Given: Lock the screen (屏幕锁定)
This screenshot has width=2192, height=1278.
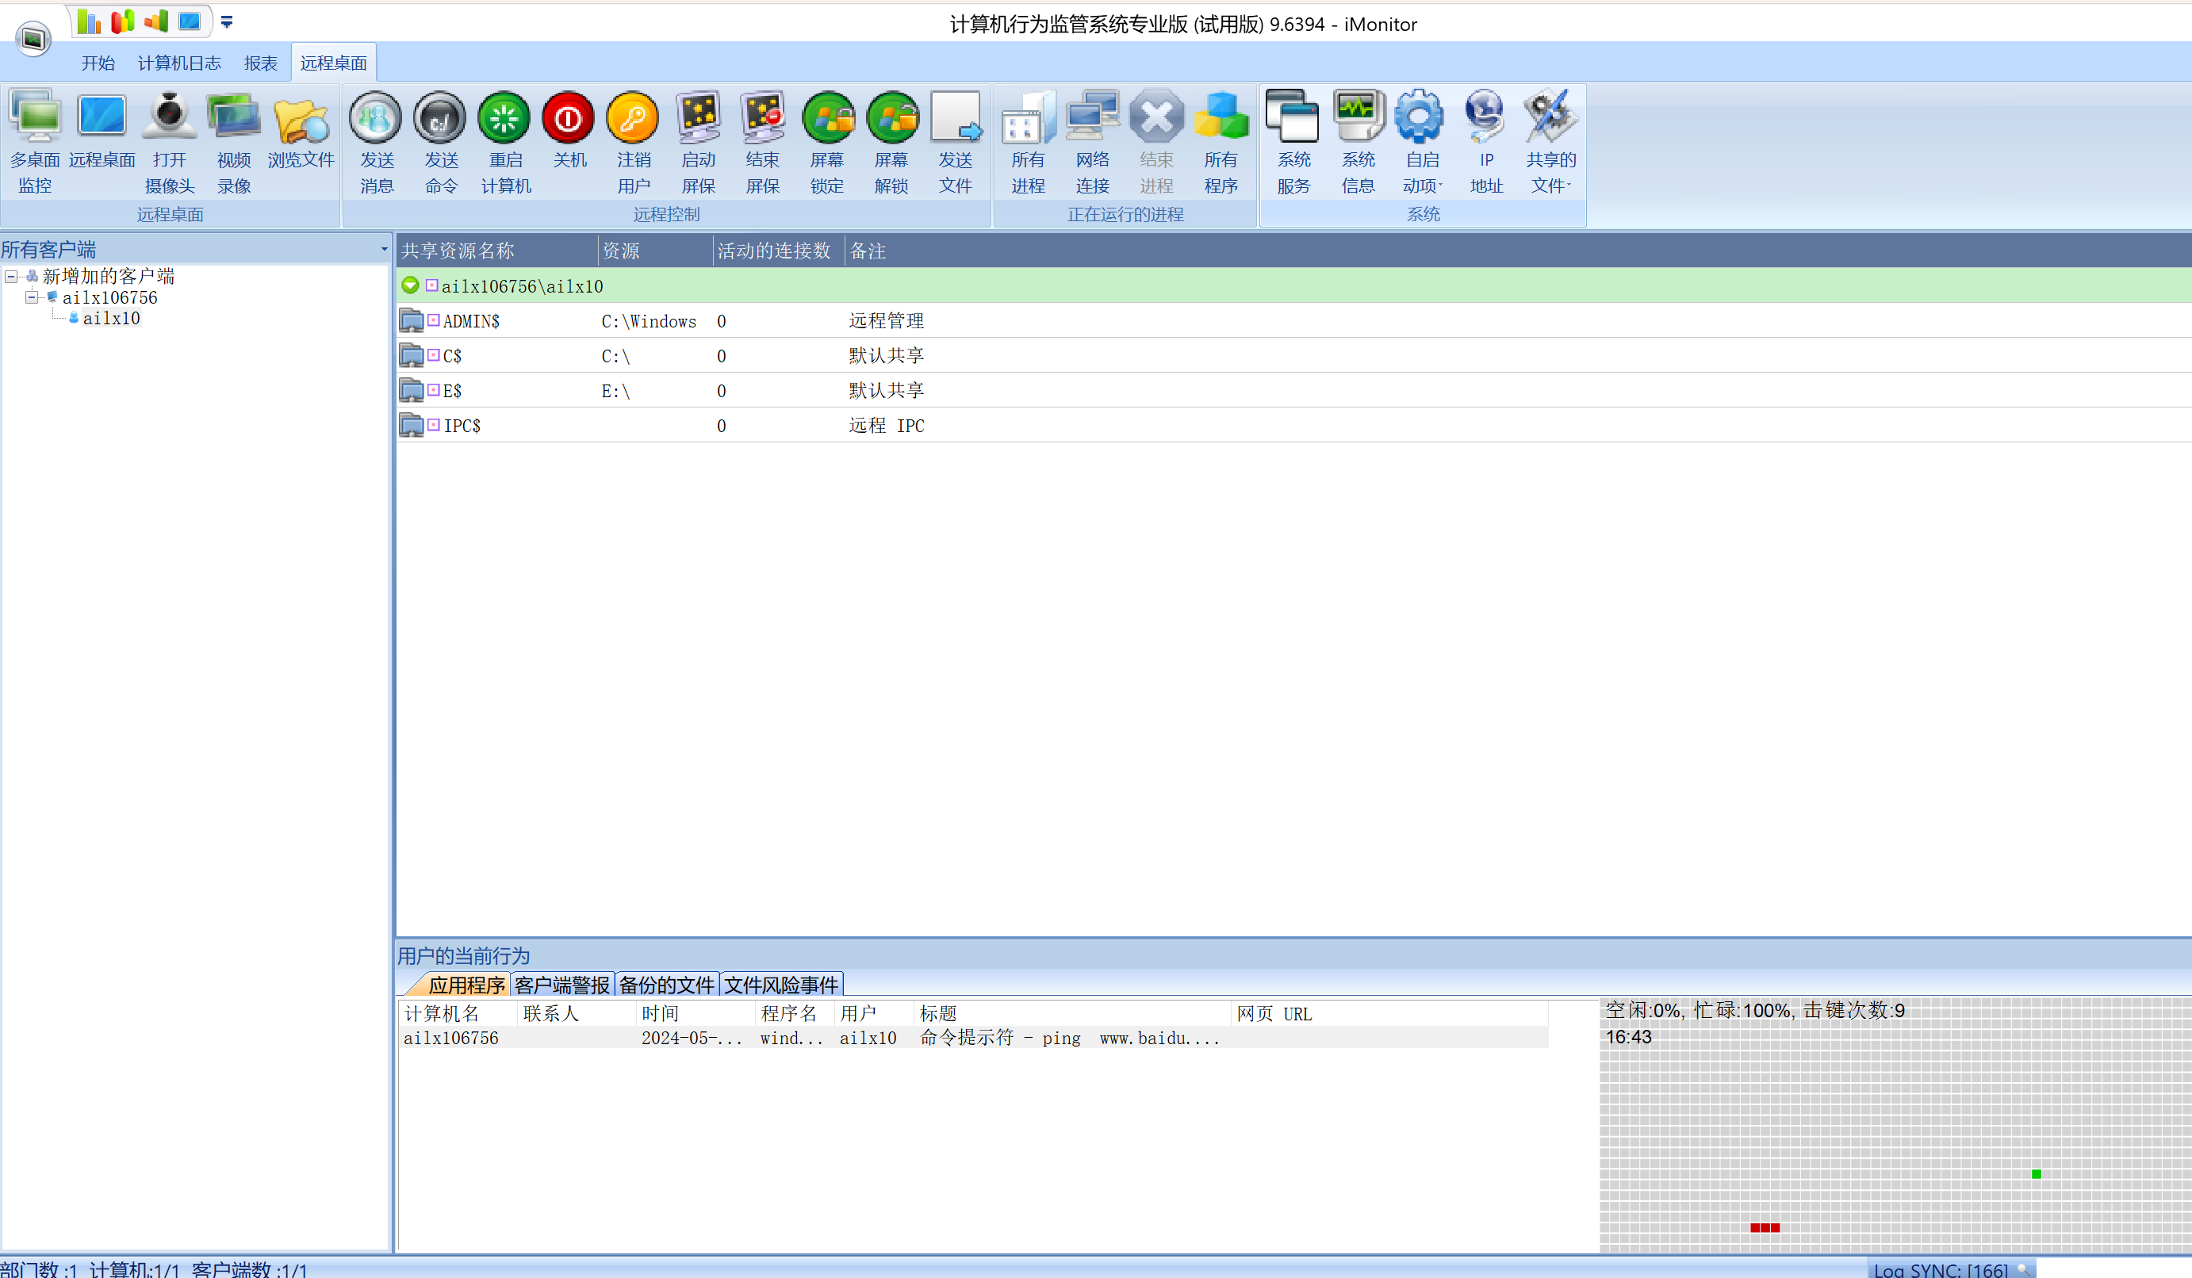Looking at the screenshot, I should (826, 143).
